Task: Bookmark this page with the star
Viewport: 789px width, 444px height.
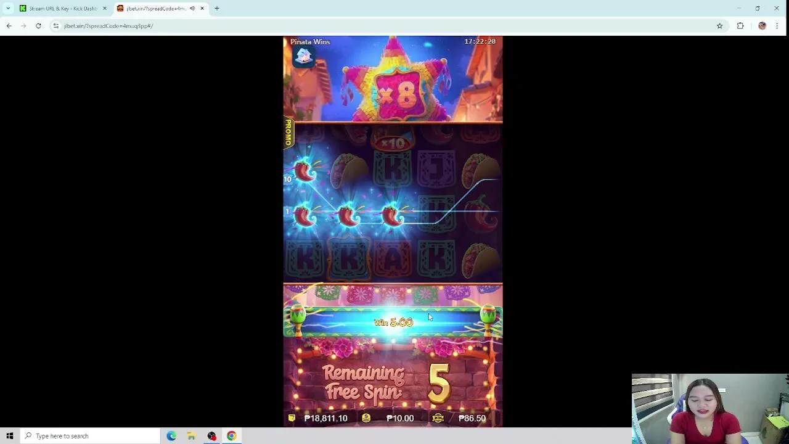Action: coord(719,26)
